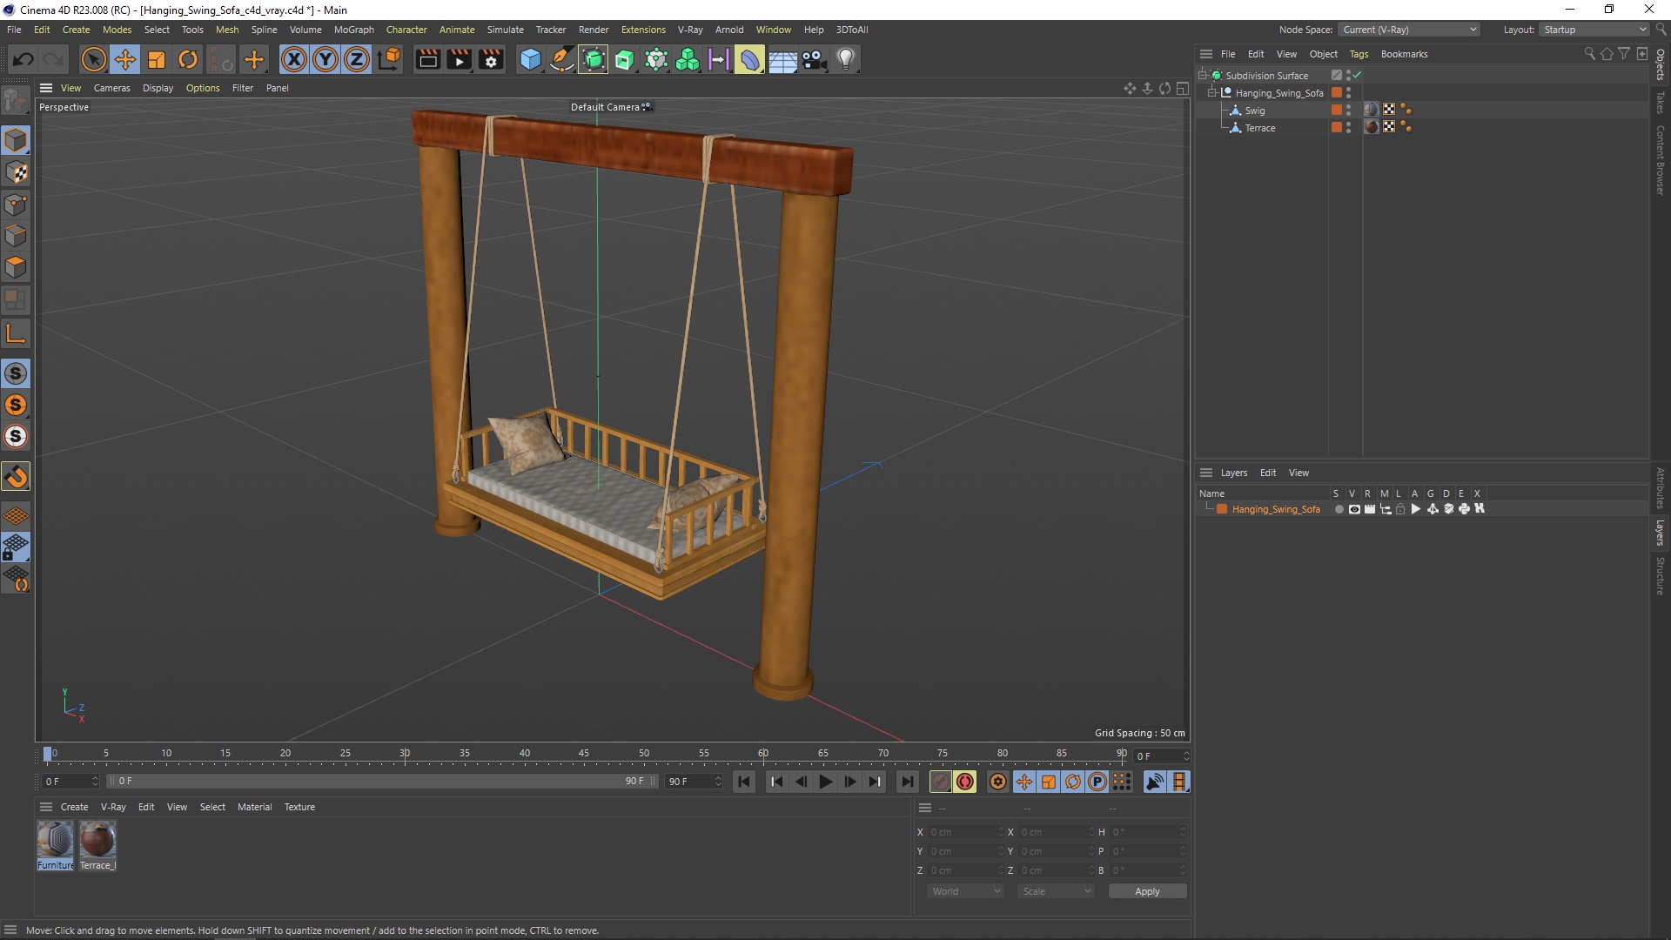Toggle Terrace object visibility dots
The height and width of the screenshot is (940, 1671).
(1348, 127)
